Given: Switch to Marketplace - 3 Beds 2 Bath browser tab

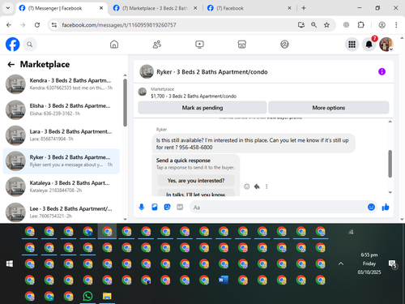Looking at the screenshot, I should pos(155,8).
